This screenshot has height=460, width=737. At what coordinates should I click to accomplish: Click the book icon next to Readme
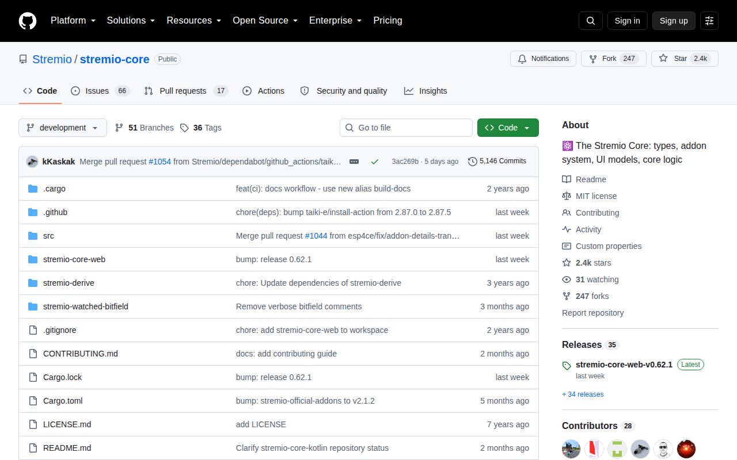click(567, 179)
